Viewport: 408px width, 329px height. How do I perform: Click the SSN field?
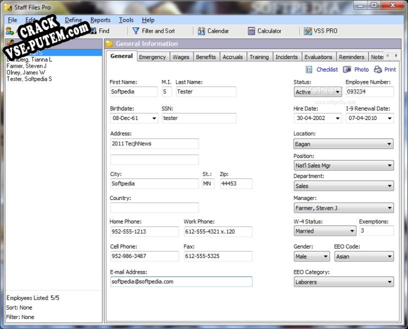pyautogui.click(x=199, y=118)
